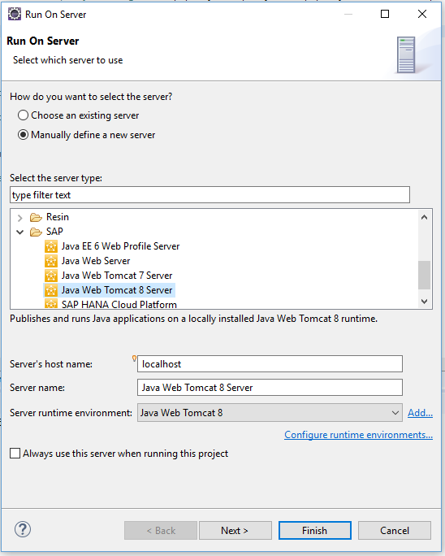Select Java Web Tomcat 7 Server
The width and height of the screenshot is (445, 556).
[x=117, y=276]
